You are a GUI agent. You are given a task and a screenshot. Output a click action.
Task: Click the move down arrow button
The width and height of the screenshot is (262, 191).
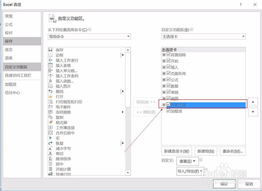point(253,112)
